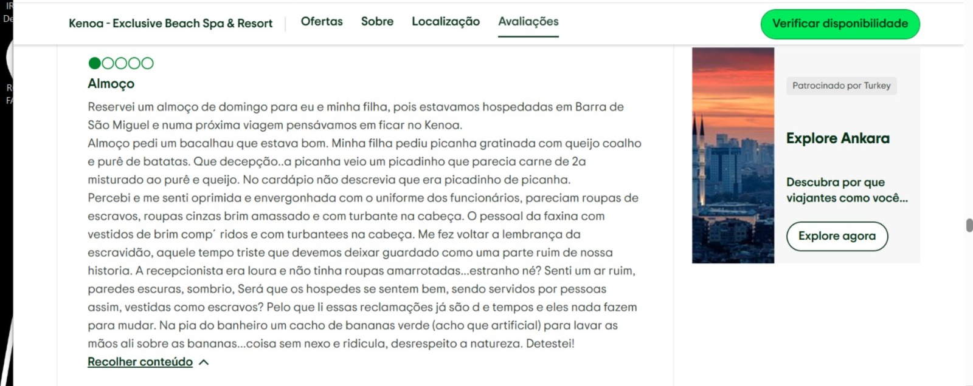Click the Patrocinado por Turkey label
This screenshot has width=973, height=386.
(x=841, y=86)
